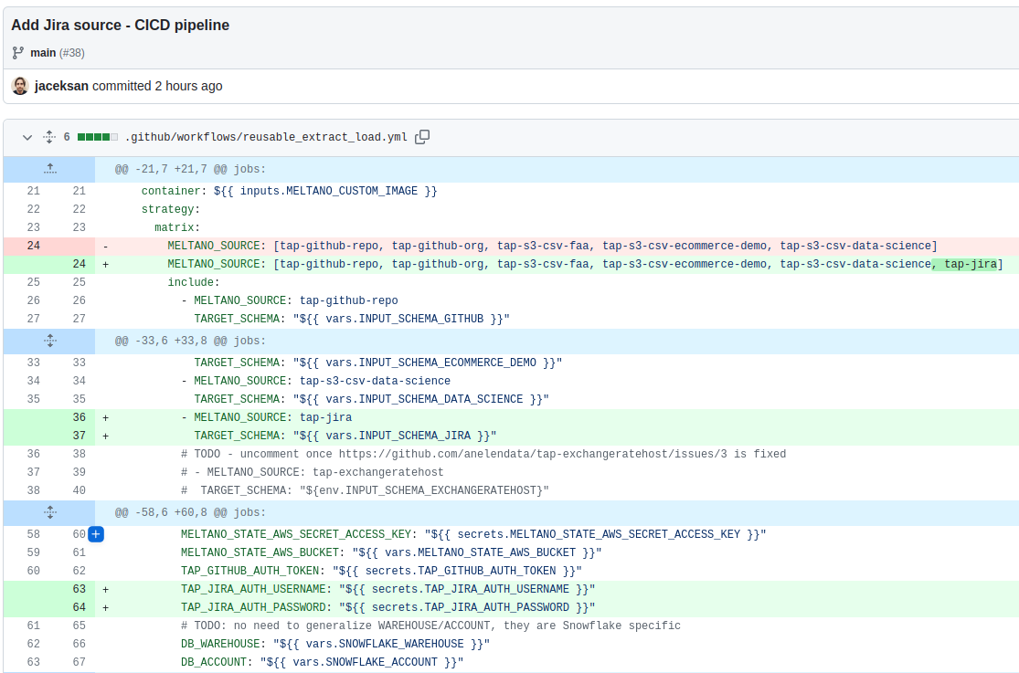Screen dimensions: 1019x673
Task: Click the blue plus to comment on line 60
Action: [96, 534]
